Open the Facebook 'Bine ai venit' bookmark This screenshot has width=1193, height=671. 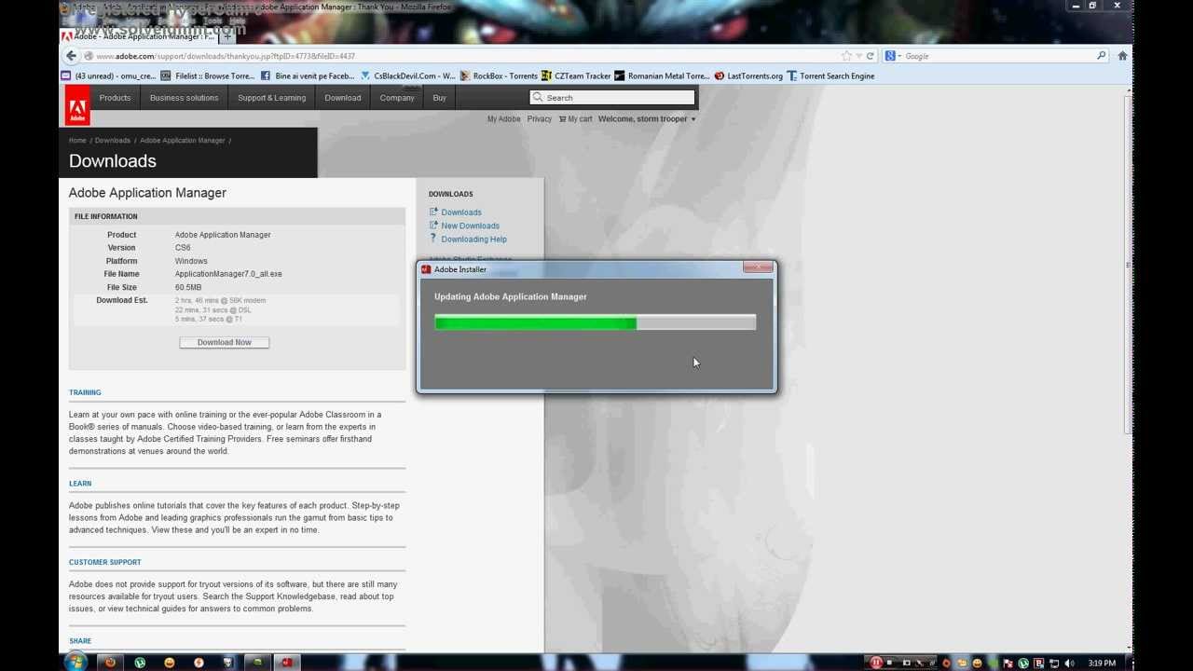click(308, 76)
